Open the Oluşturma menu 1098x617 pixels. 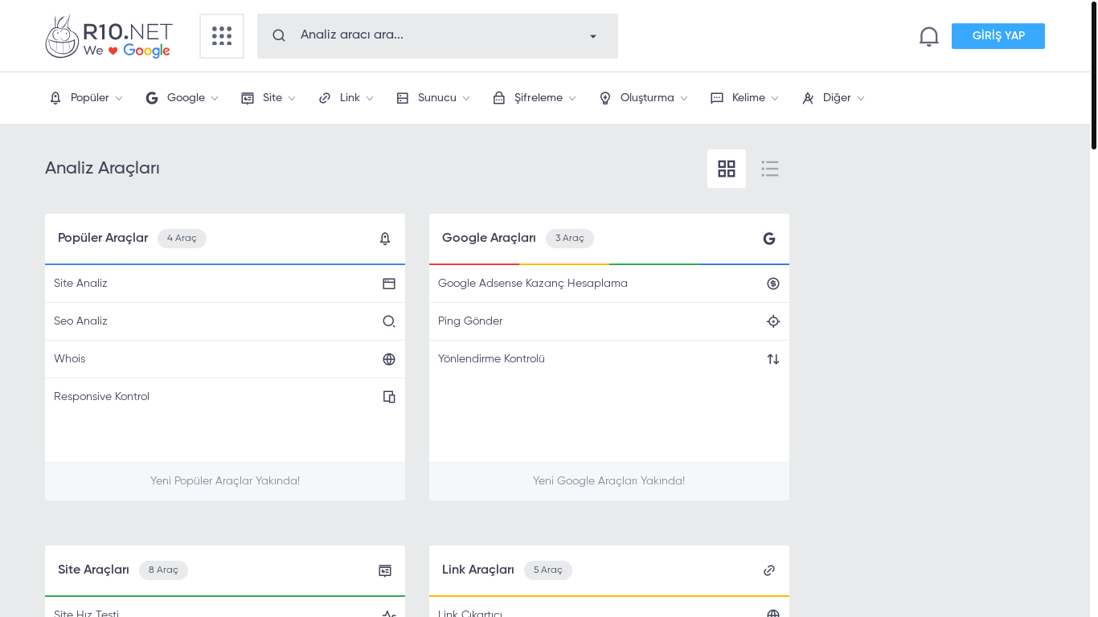644,98
